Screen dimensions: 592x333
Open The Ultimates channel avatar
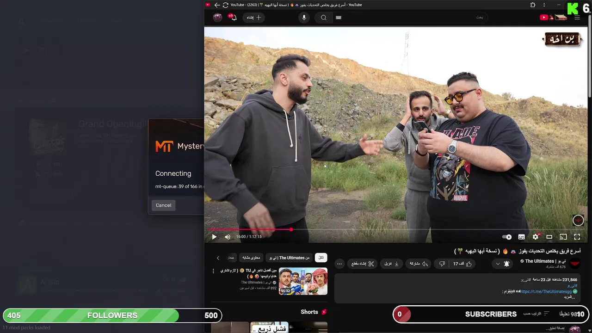(575, 264)
